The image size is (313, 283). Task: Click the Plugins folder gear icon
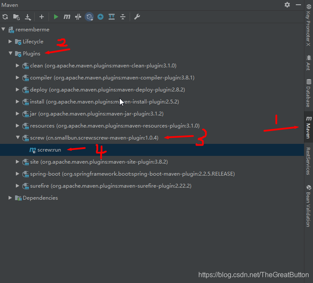click(18, 54)
